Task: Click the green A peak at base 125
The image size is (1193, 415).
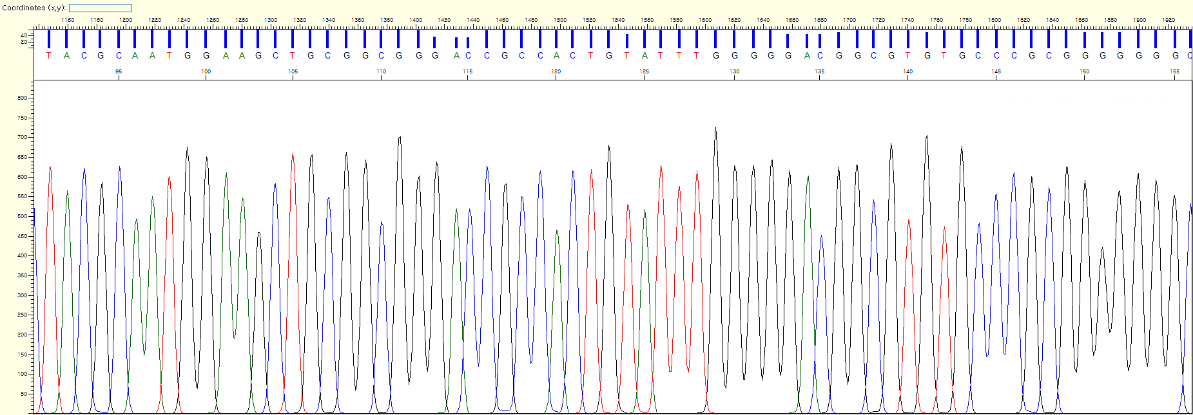Action: [x=645, y=211]
